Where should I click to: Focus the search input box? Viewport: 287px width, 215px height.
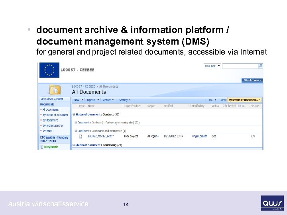(x=240, y=66)
